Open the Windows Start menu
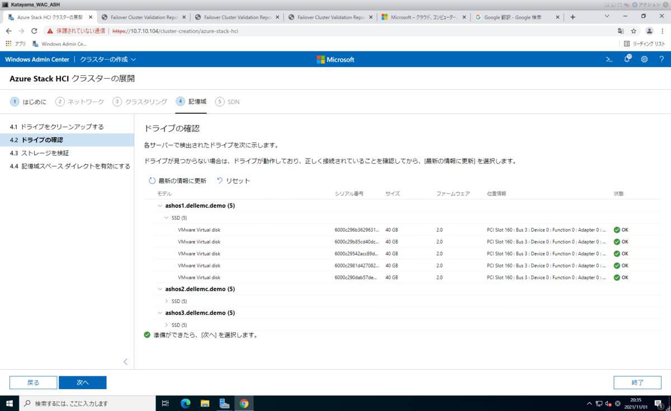Viewport: 671px width, 411px height. pyautogui.click(x=10, y=403)
